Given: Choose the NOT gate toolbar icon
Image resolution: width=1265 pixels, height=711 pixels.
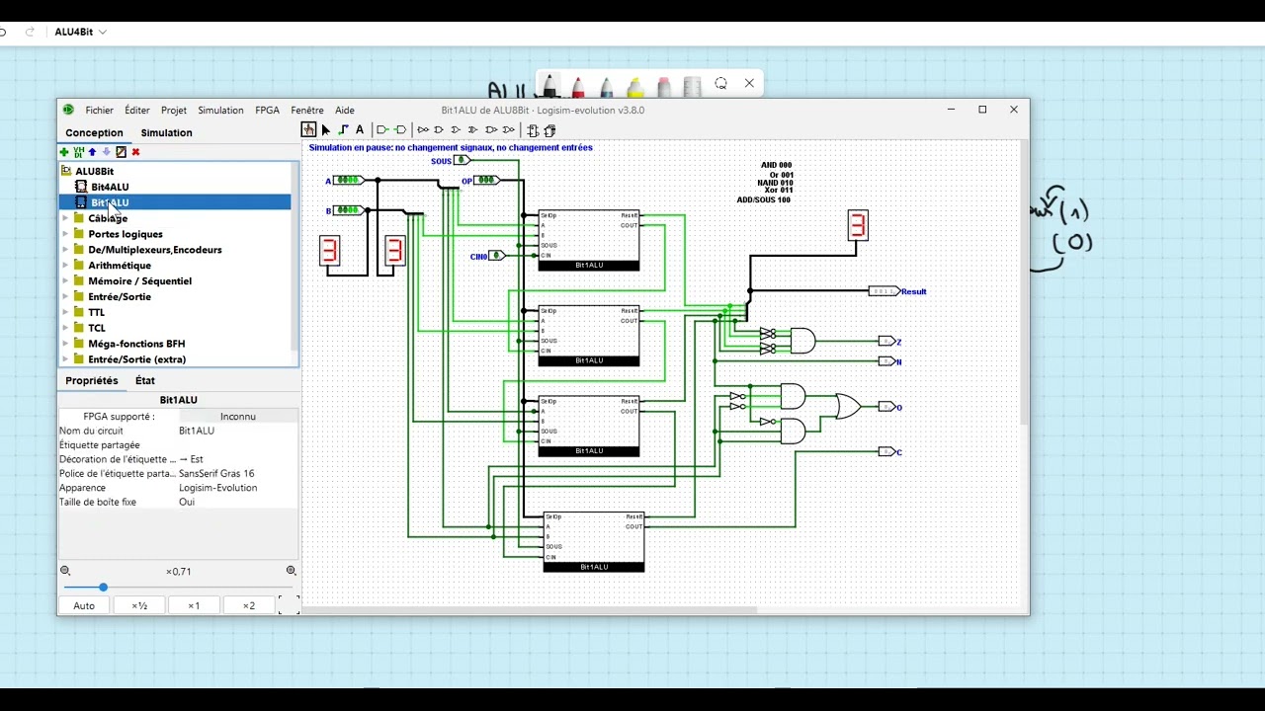Looking at the screenshot, I should 423,130.
